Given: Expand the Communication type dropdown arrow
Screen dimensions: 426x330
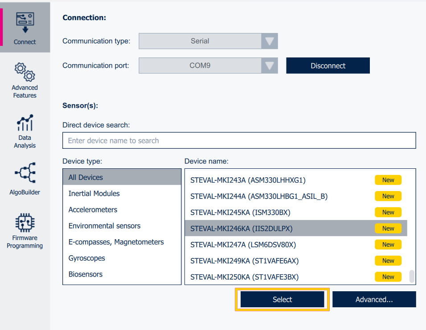Looking at the screenshot, I should [269, 41].
